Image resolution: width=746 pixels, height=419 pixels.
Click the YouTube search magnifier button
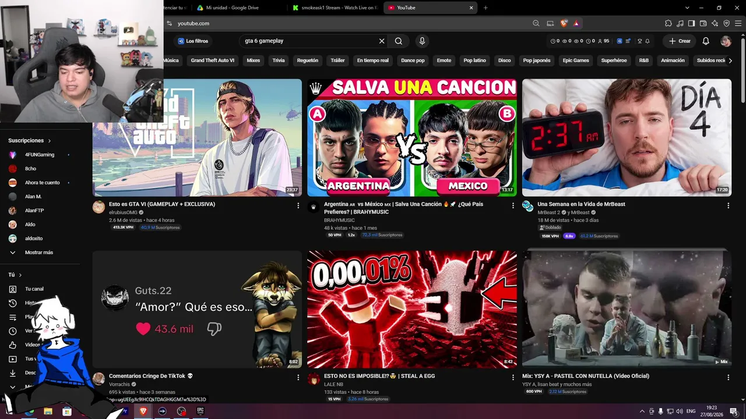click(x=399, y=41)
